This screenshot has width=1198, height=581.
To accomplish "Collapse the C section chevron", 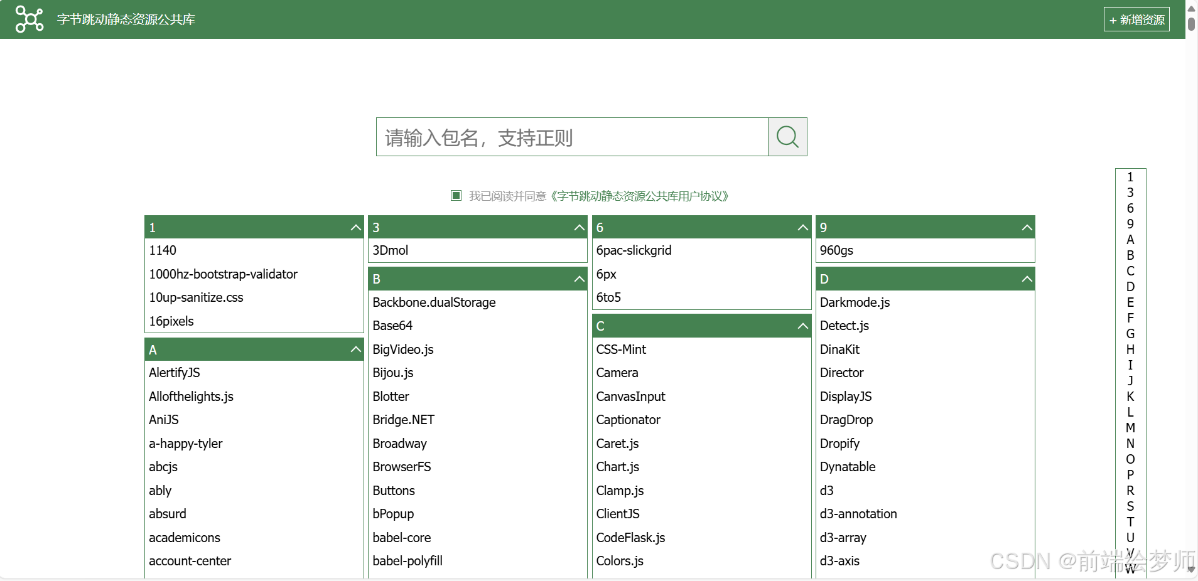I will pos(802,326).
